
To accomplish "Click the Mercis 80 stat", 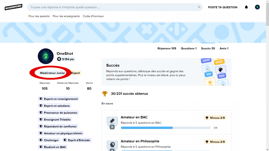I will (x=89, y=86).
